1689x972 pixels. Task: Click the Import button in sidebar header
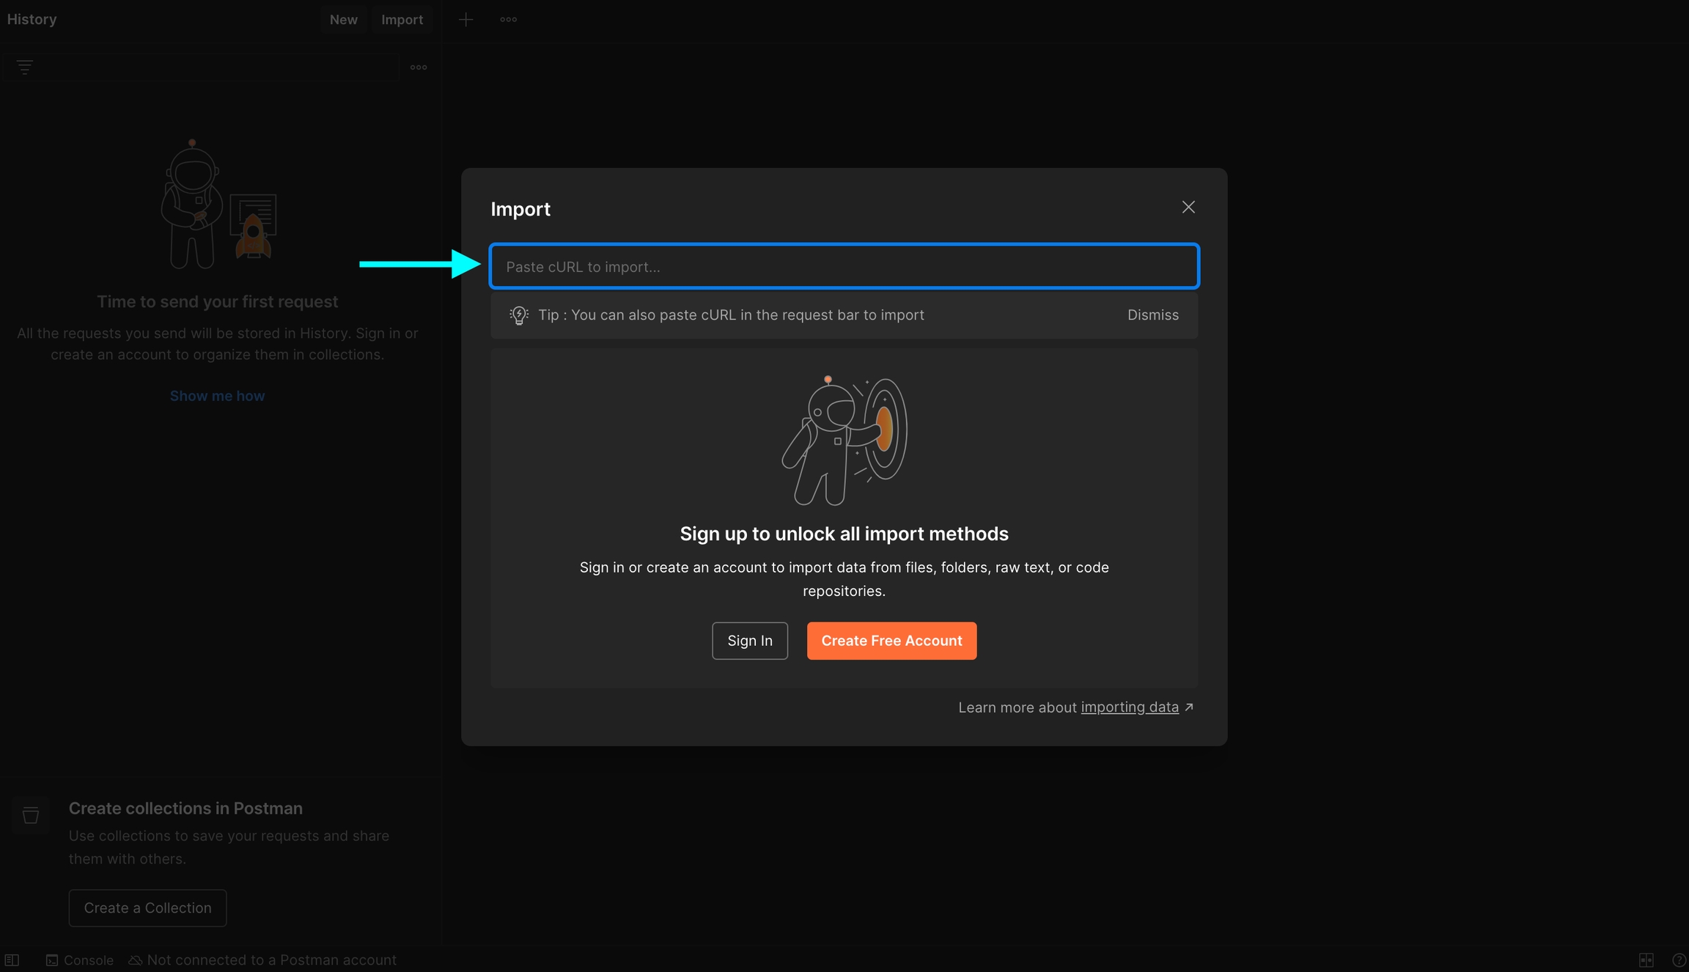402,20
